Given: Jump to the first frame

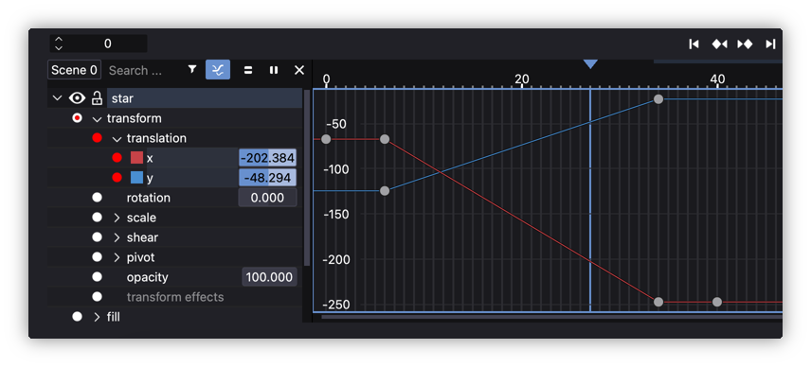Looking at the screenshot, I should tap(694, 44).
